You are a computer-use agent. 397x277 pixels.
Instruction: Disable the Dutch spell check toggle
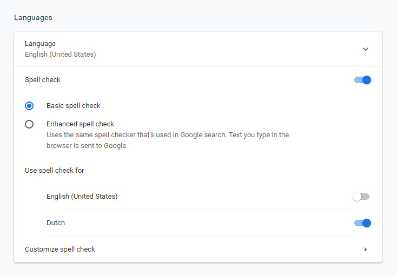point(362,223)
